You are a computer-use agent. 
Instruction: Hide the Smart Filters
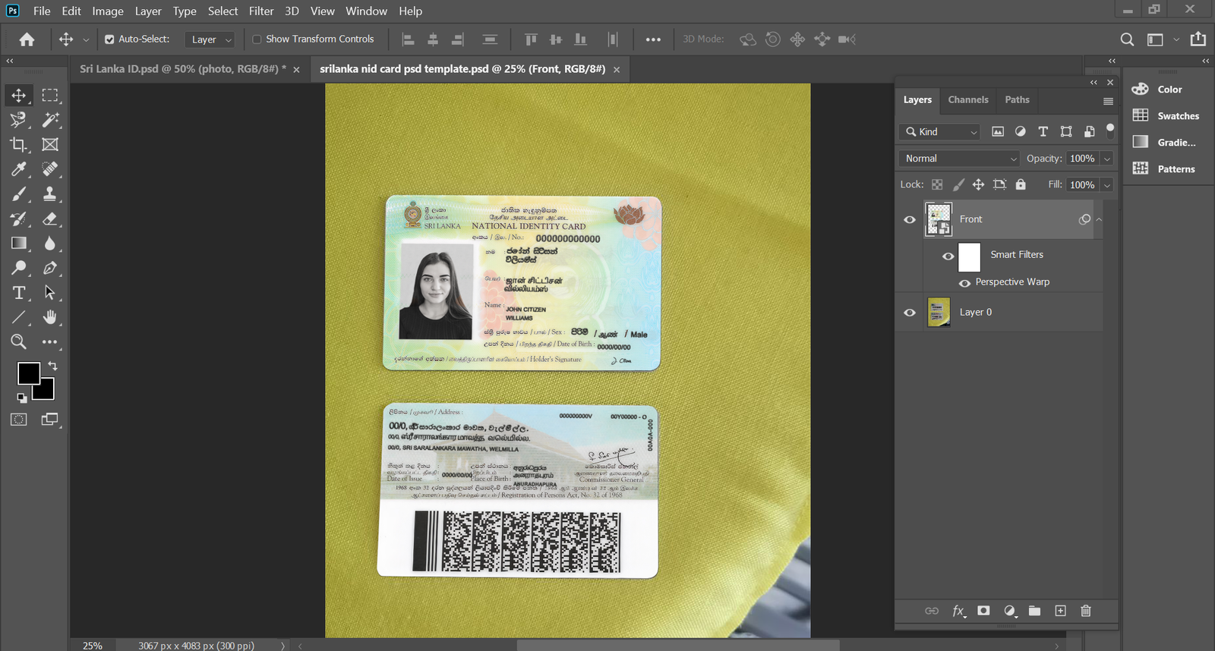point(948,256)
